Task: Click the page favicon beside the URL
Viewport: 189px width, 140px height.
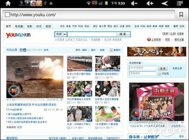Action: [x=7, y=15]
